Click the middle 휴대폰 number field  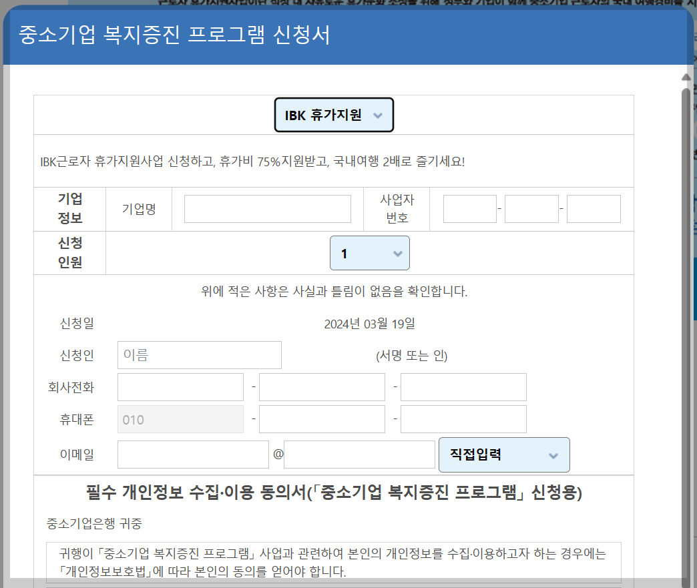[x=322, y=419]
